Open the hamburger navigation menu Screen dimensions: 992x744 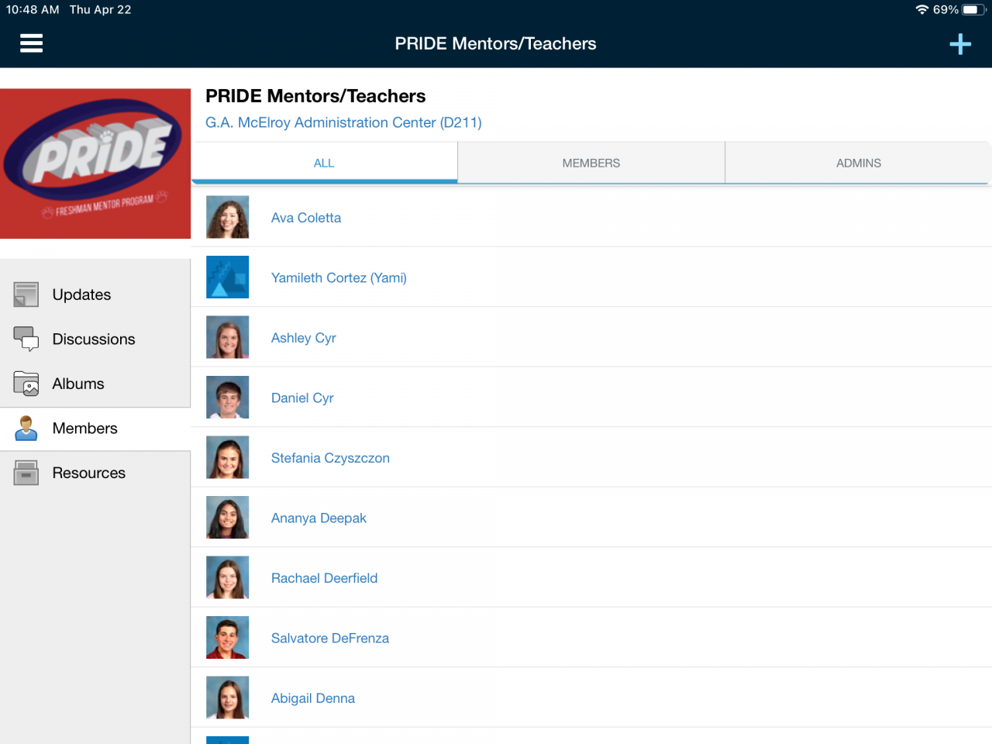(31, 43)
